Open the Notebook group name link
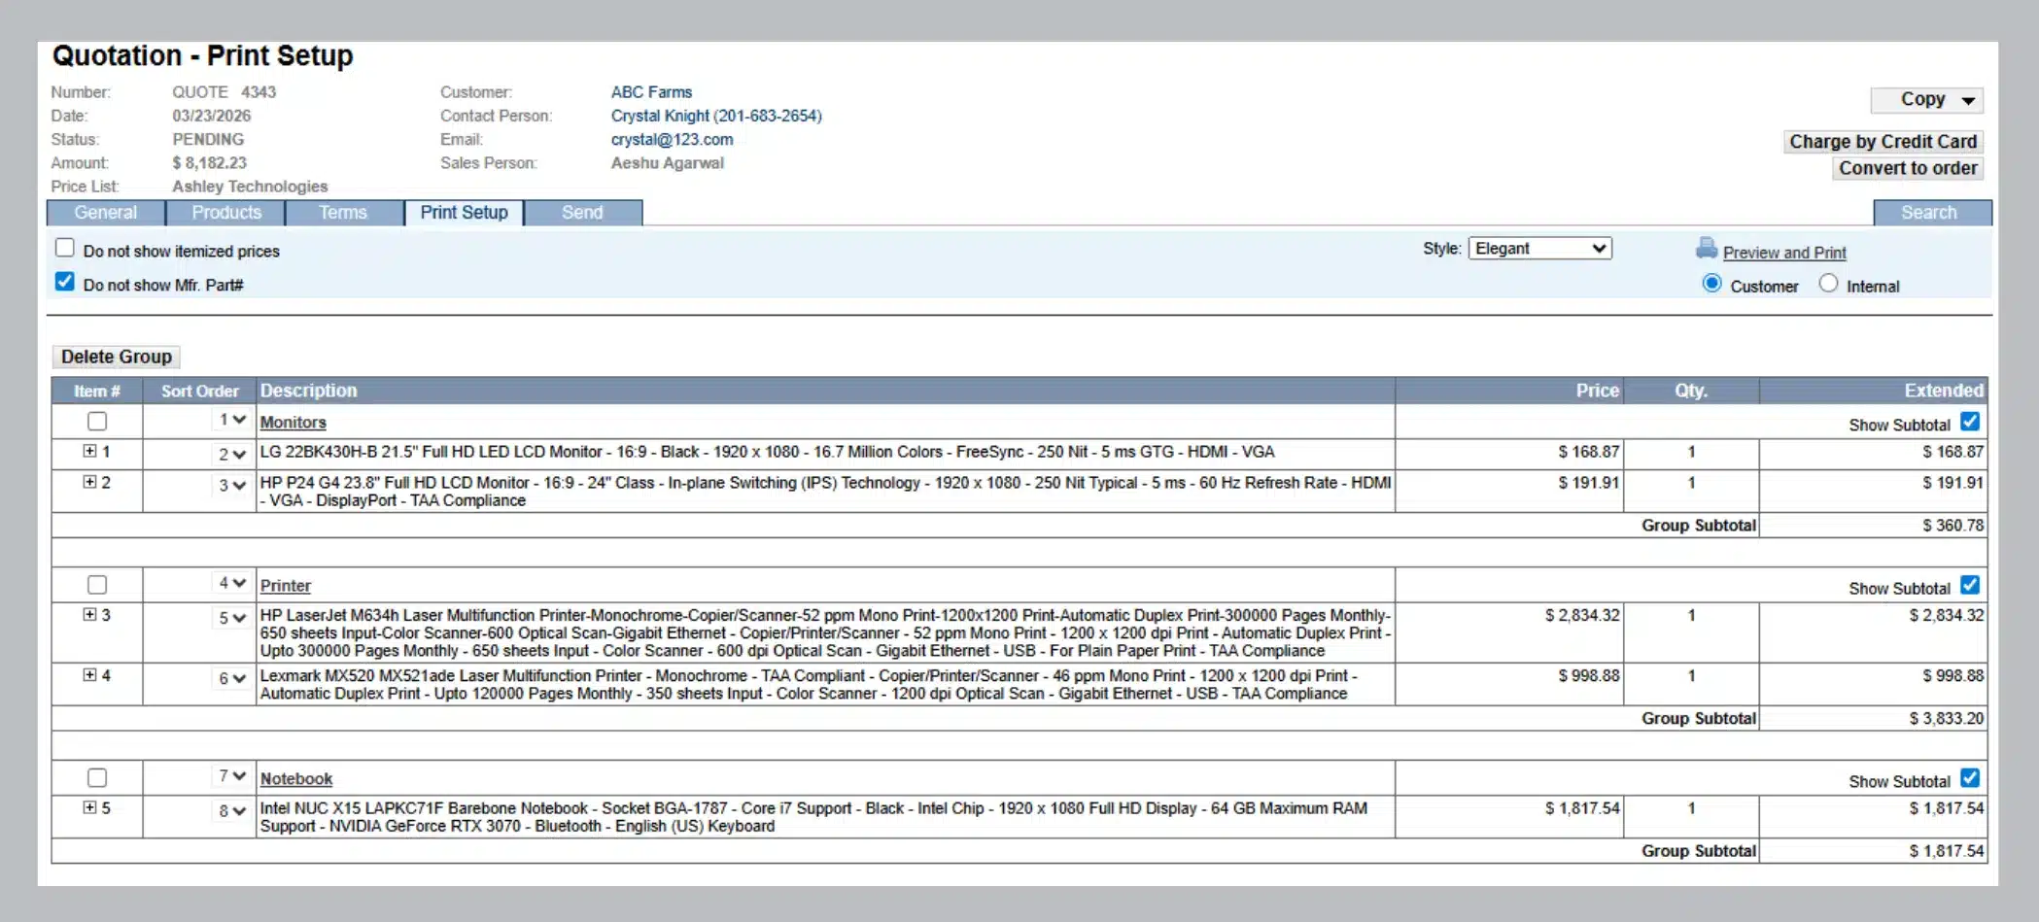 [296, 779]
